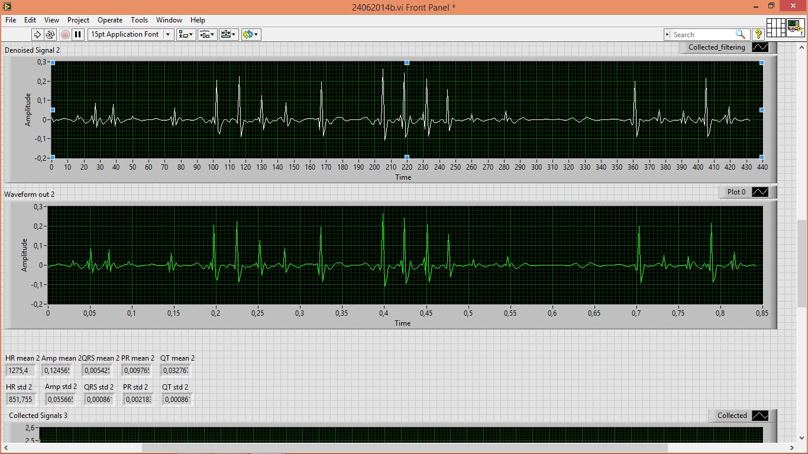Image resolution: width=808 pixels, height=454 pixels.
Task: Click the QT std 2 value field
Action: (x=177, y=400)
